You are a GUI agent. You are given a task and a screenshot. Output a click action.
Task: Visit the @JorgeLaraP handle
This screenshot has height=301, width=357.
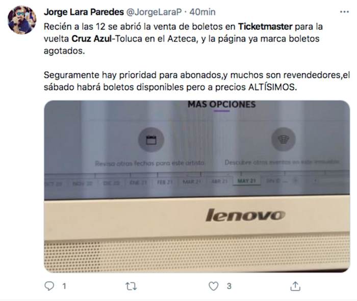point(154,12)
